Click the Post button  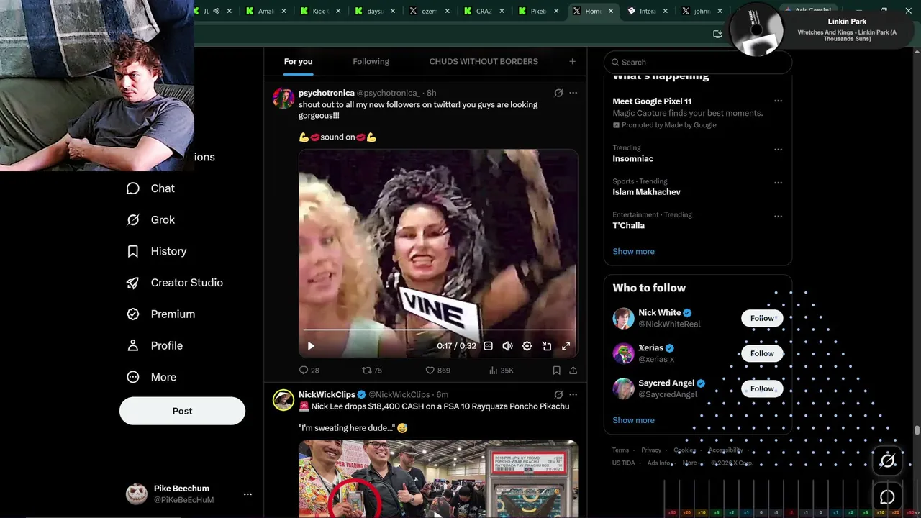(x=182, y=411)
